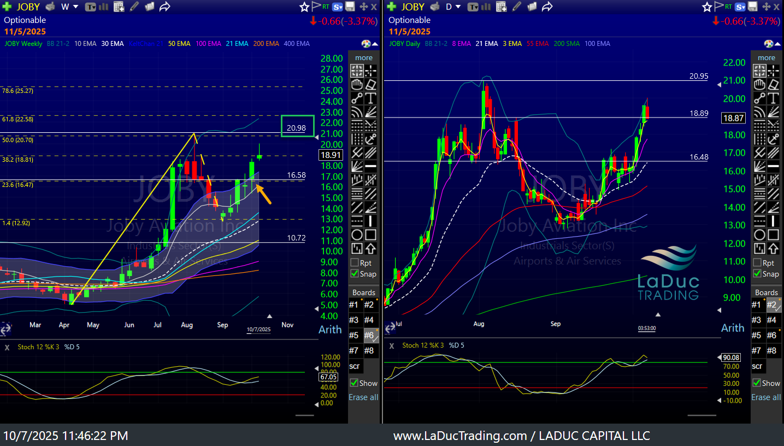The image size is (784, 446).
Task: Expand 'more' drawing tools in daily toolbar
Action: click(767, 57)
